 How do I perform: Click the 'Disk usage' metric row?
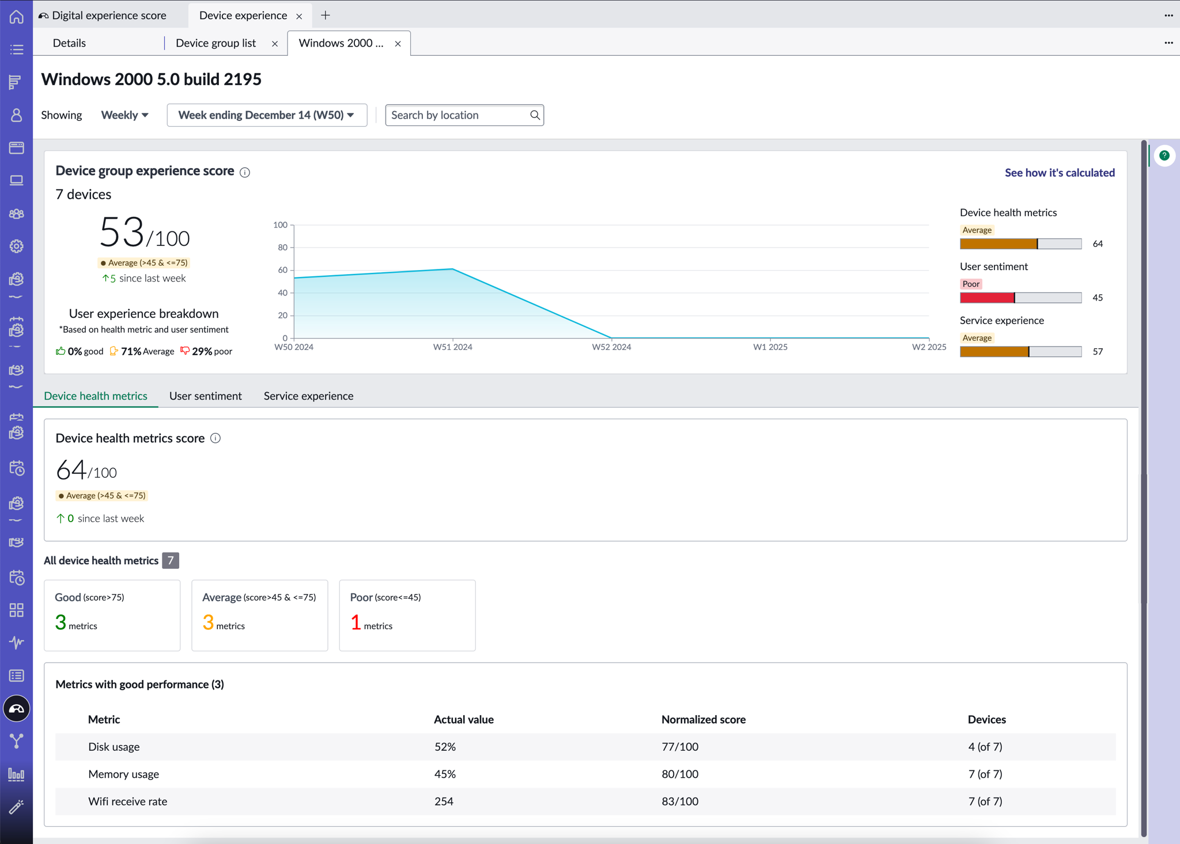pos(585,747)
